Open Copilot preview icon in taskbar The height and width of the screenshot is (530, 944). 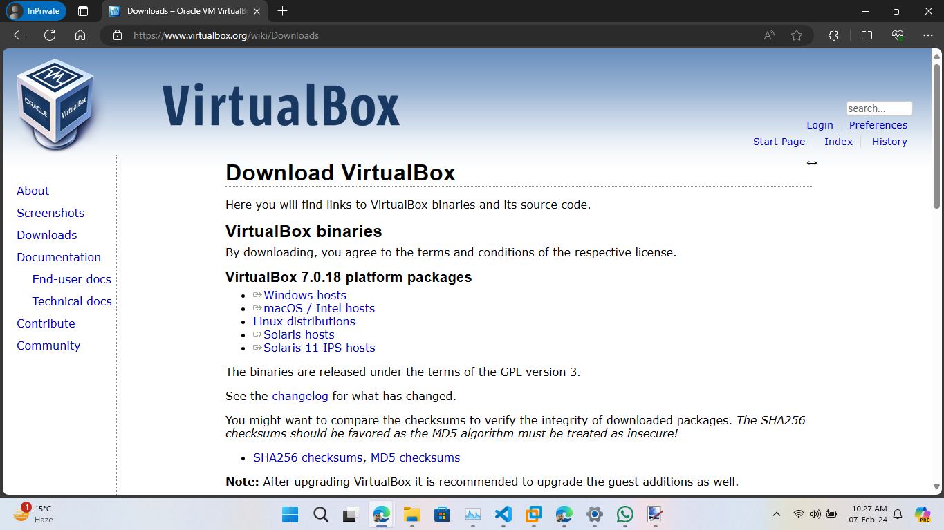(x=923, y=514)
